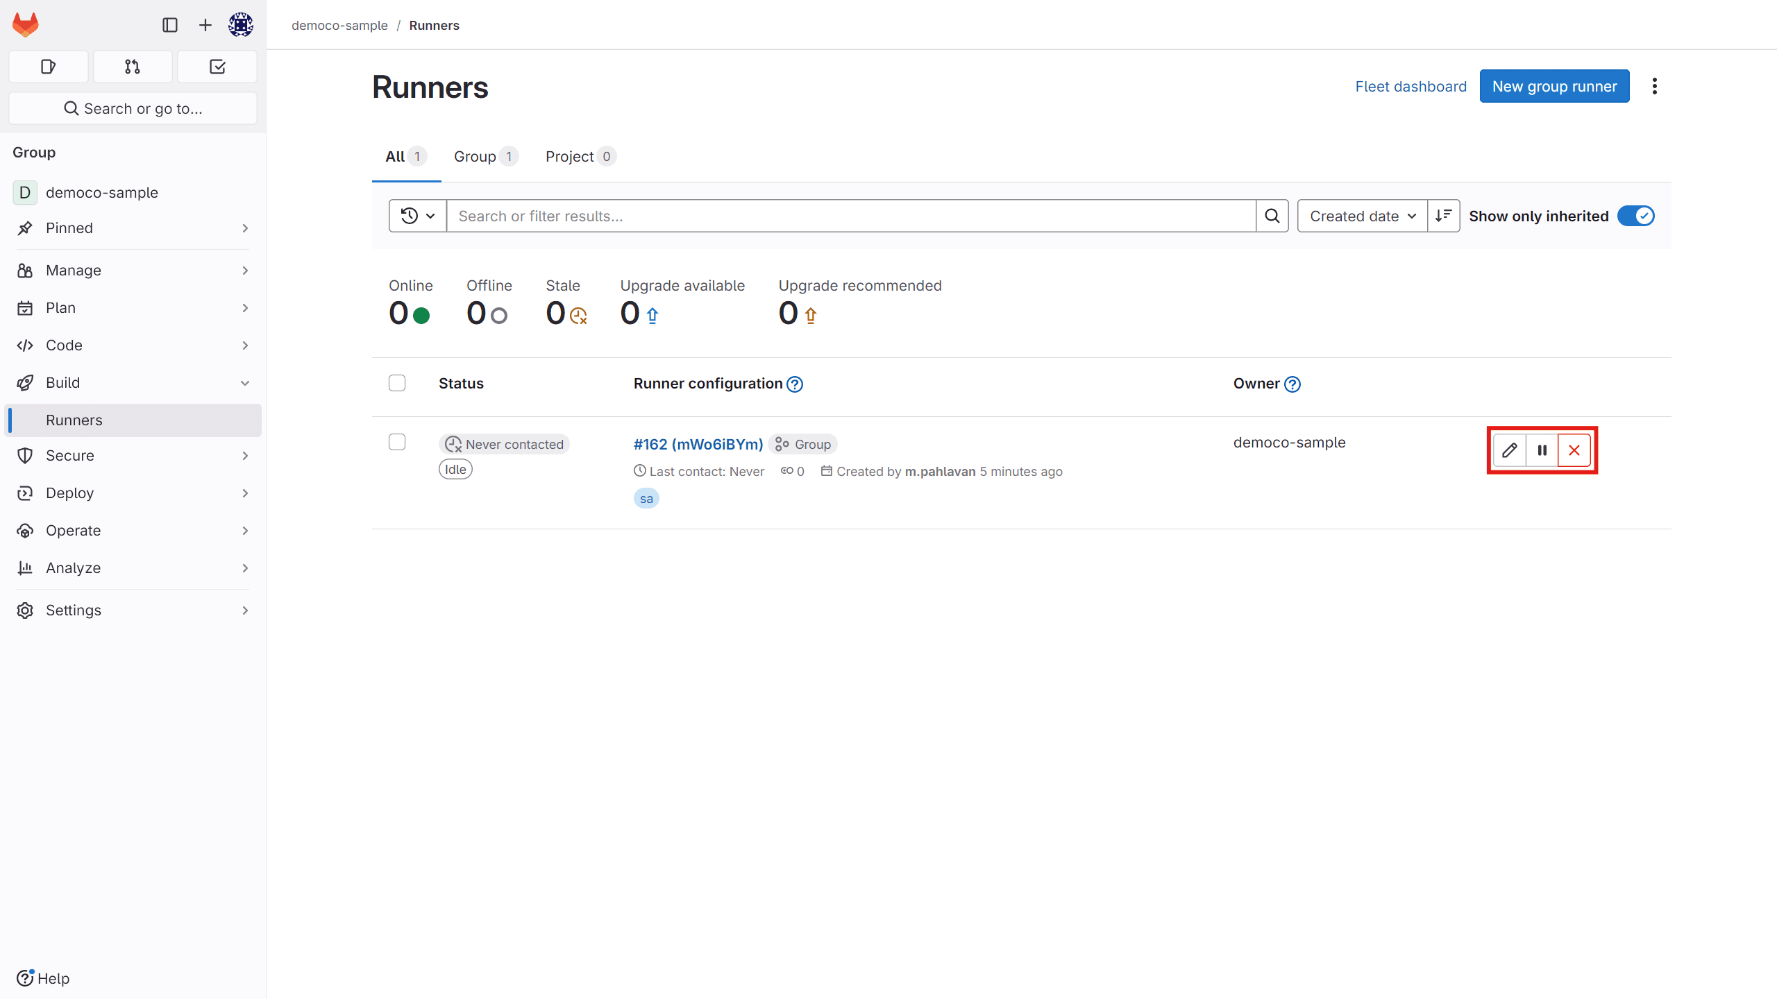Image resolution: width=1777 pixels, height=999 pixels.
Task: Pause runner #162 with pause icon
Action: (1542, 450)
